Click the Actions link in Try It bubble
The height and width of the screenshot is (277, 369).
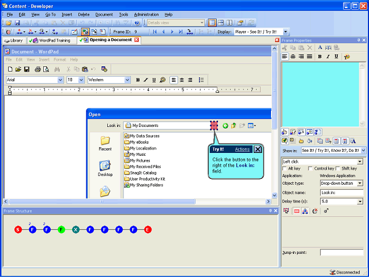[x=242, y=149]
